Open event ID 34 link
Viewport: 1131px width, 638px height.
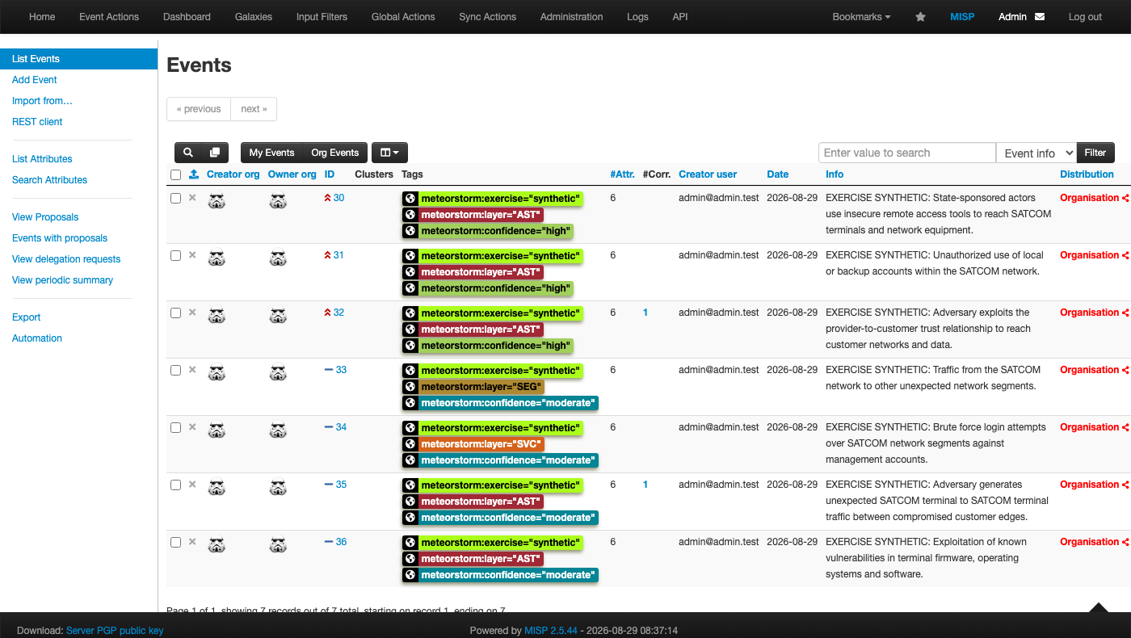click(x=341, y=427)
